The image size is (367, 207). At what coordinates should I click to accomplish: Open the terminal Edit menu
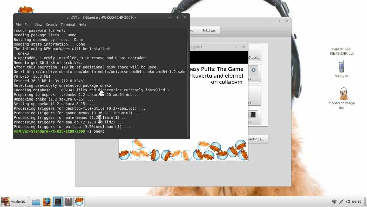pyautogui.click(x=28, y=25)
